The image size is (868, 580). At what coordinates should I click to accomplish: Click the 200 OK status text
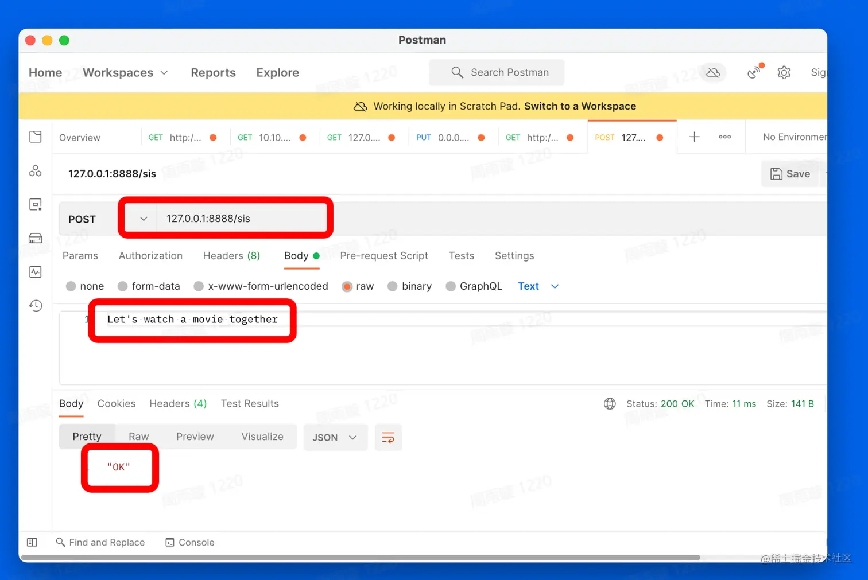point(677,404)
